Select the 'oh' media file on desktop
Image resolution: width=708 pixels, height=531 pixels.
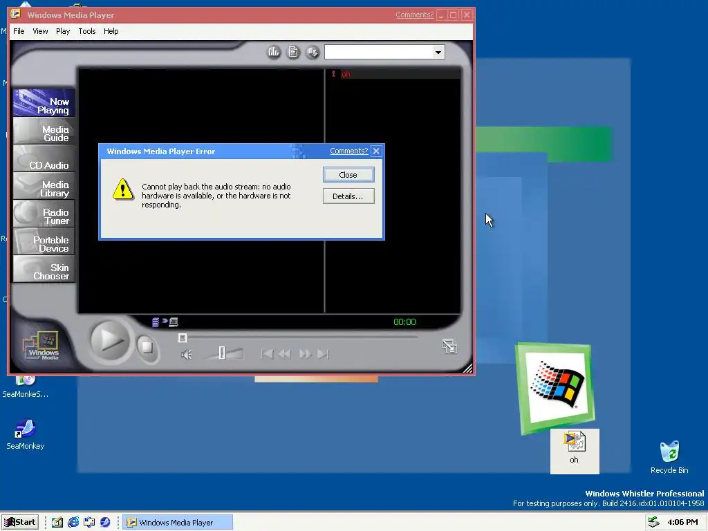[x=574, y=449]
